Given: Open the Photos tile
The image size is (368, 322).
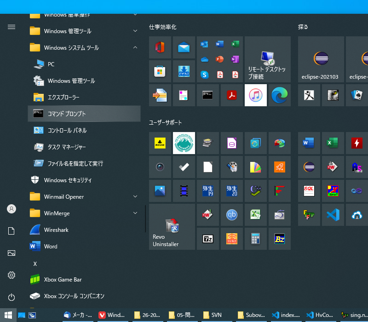Looking at the screenshot, I should point(160,191).
